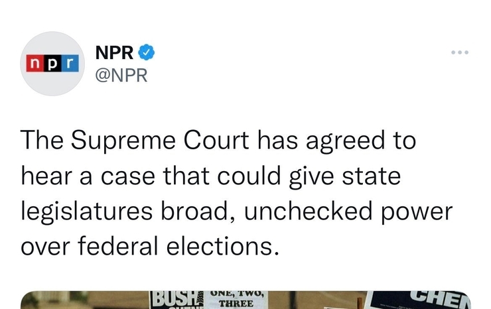This screenshot has width=491, height=309.
Task: Open the NPR profile picture
Action: click(x=52, y=64)
